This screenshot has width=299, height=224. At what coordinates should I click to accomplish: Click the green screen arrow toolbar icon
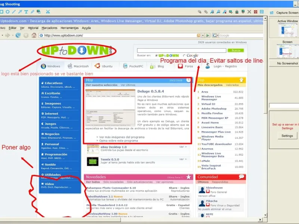coord(231,12)
